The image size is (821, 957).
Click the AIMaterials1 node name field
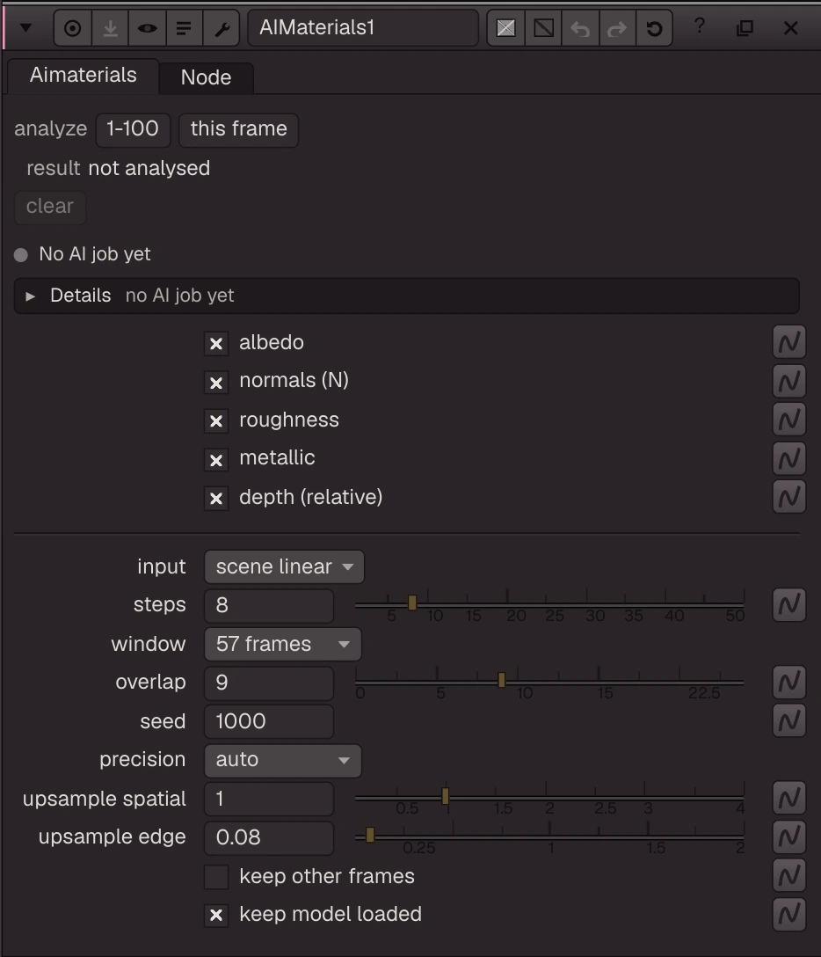pyautogui.click(x=363, y=28)
